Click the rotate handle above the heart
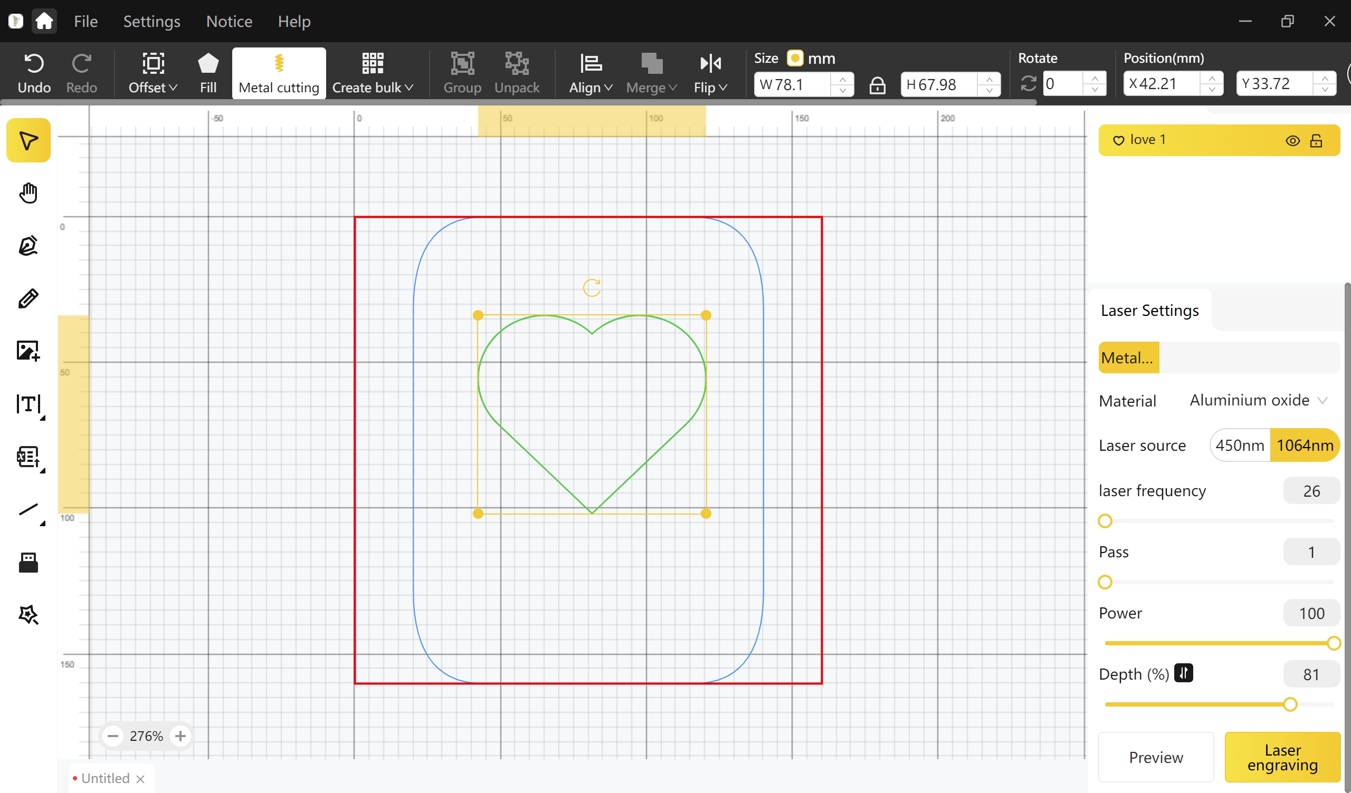 (592, 288)
